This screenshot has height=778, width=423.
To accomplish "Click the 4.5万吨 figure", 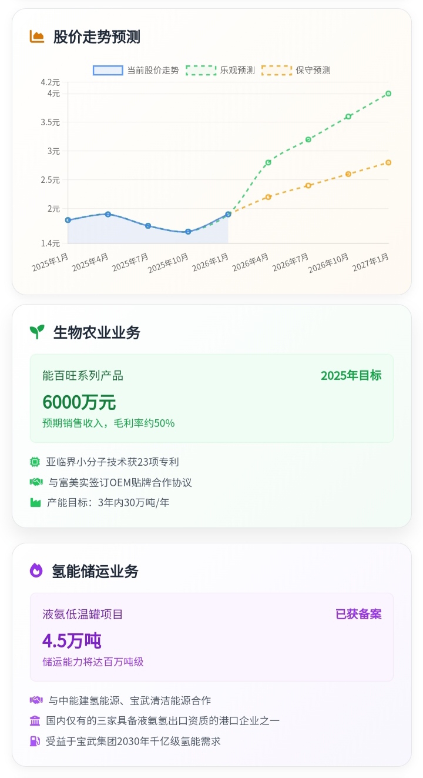I will pyautogui.click(x=72, y=641).
